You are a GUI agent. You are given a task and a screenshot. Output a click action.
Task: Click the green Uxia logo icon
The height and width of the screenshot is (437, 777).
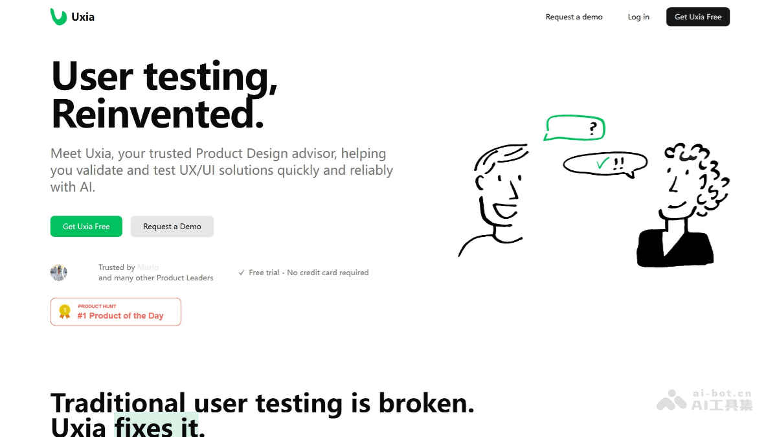point(58,17)
